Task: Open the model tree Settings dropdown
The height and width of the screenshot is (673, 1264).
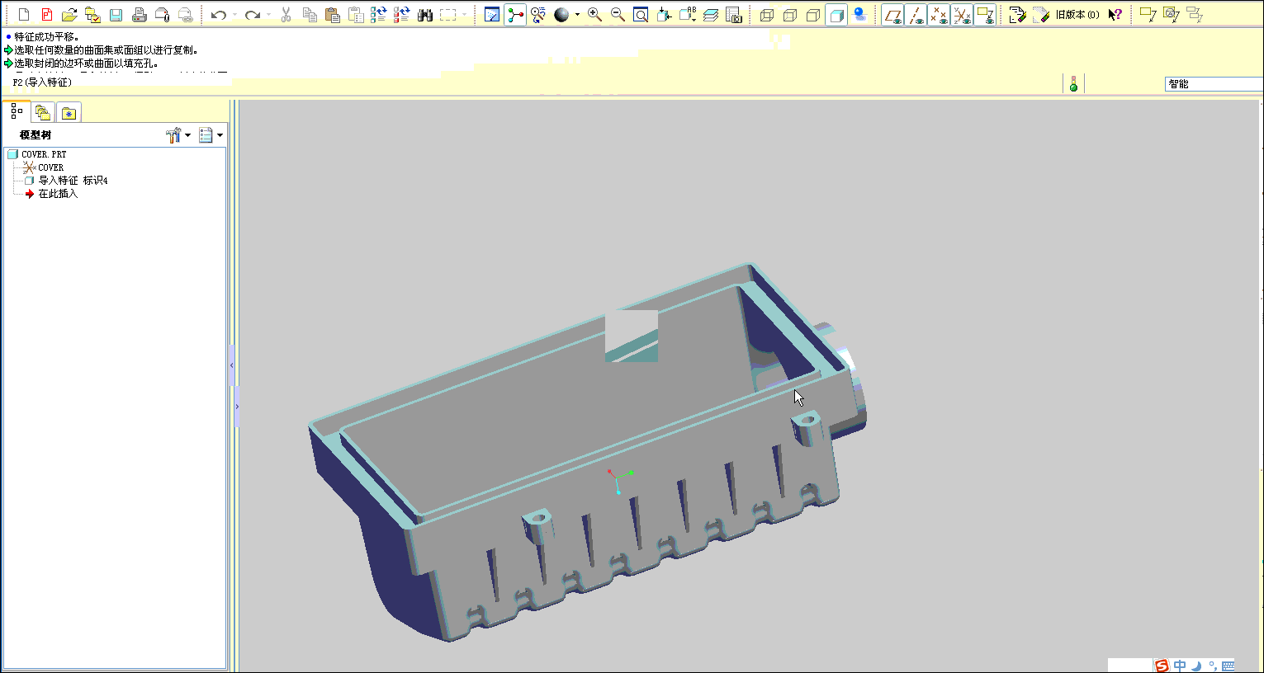Action: [x=178, y=135]
